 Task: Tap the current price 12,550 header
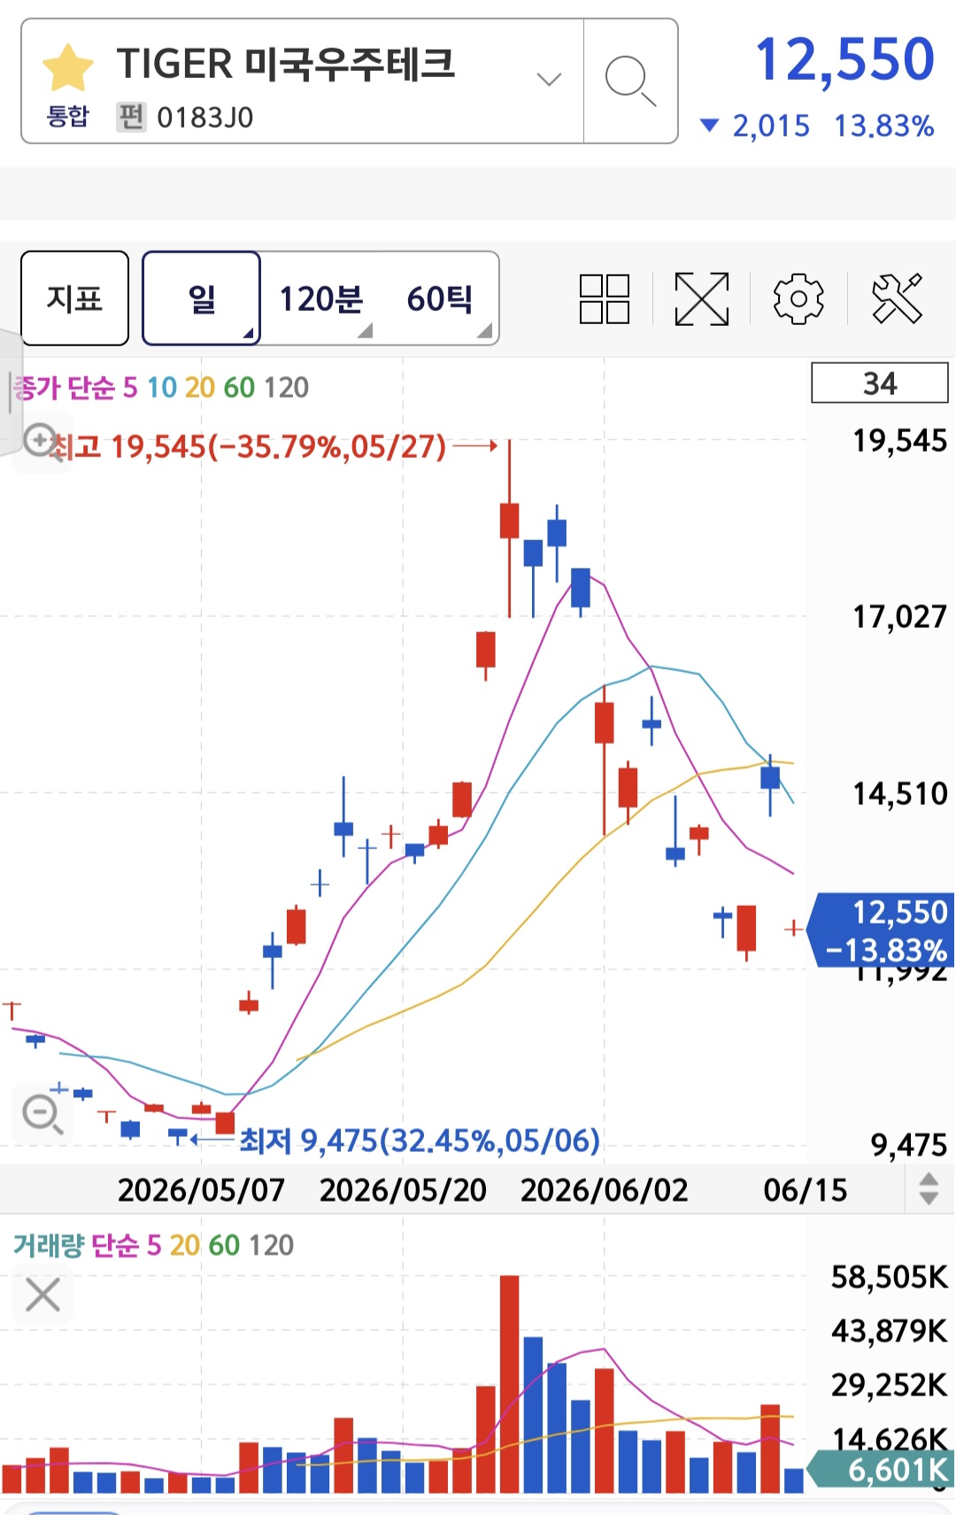(844, 60)
